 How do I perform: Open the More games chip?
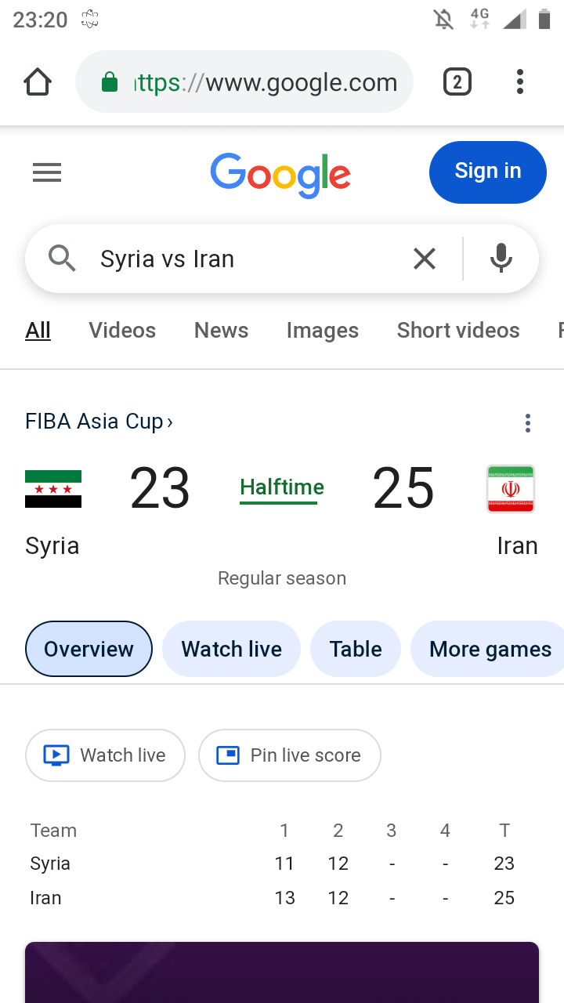pyautogui.click(x=490, y=649)
